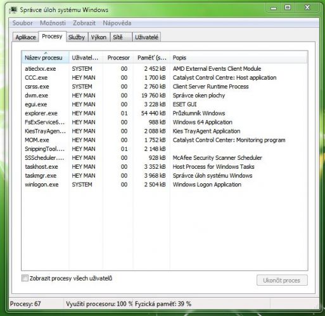This screenshot has width=325, height=316.
Task: Open the Zobrazit menu
Action: coord(84,23)
